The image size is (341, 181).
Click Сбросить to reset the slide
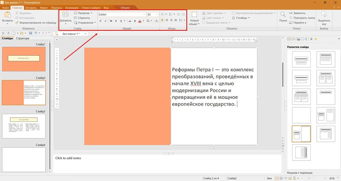[x=82, y=18]
